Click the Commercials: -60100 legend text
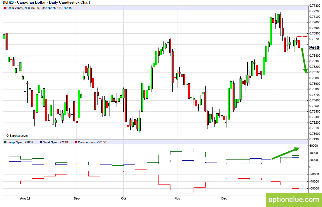 92,142
